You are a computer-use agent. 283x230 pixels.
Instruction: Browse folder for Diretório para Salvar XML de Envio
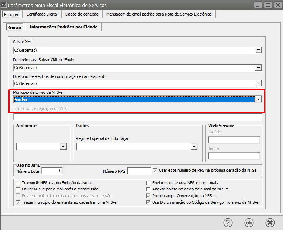click(258, 67)
